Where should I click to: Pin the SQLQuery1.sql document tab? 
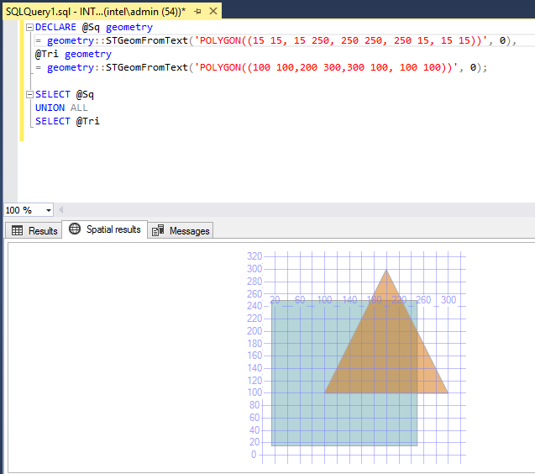(198, 12)
